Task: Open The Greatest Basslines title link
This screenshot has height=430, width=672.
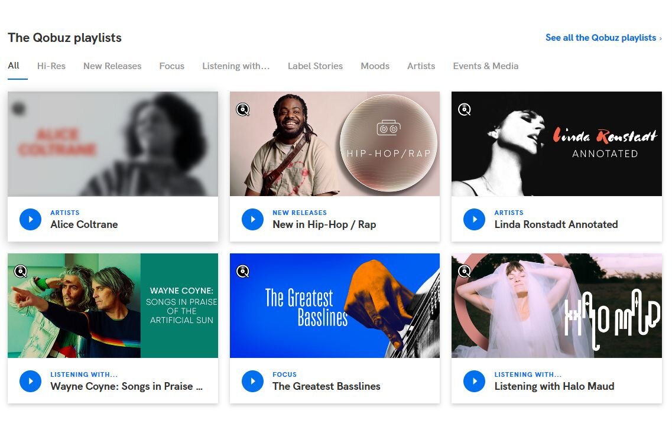Action: coord(326,386)
